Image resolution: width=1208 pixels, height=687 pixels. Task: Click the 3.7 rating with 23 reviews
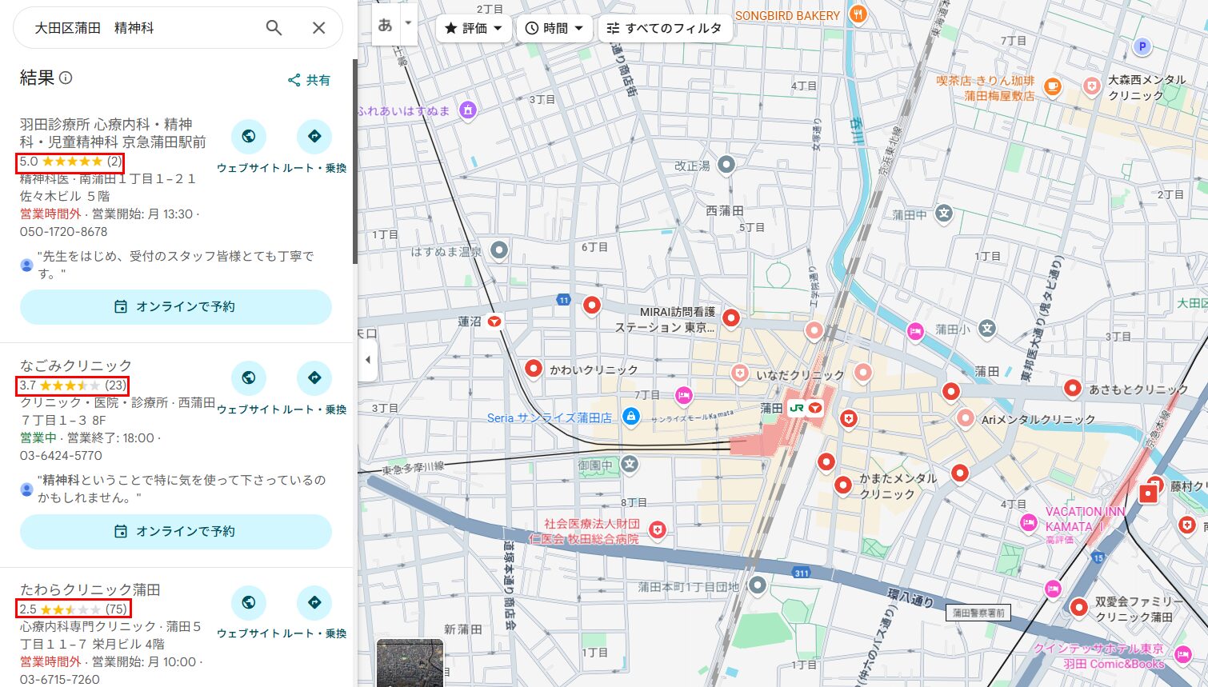click(x=73, y=385)
